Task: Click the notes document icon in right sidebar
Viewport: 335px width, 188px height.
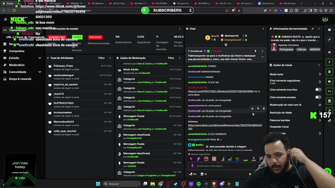Action: (x=330, y=72)
